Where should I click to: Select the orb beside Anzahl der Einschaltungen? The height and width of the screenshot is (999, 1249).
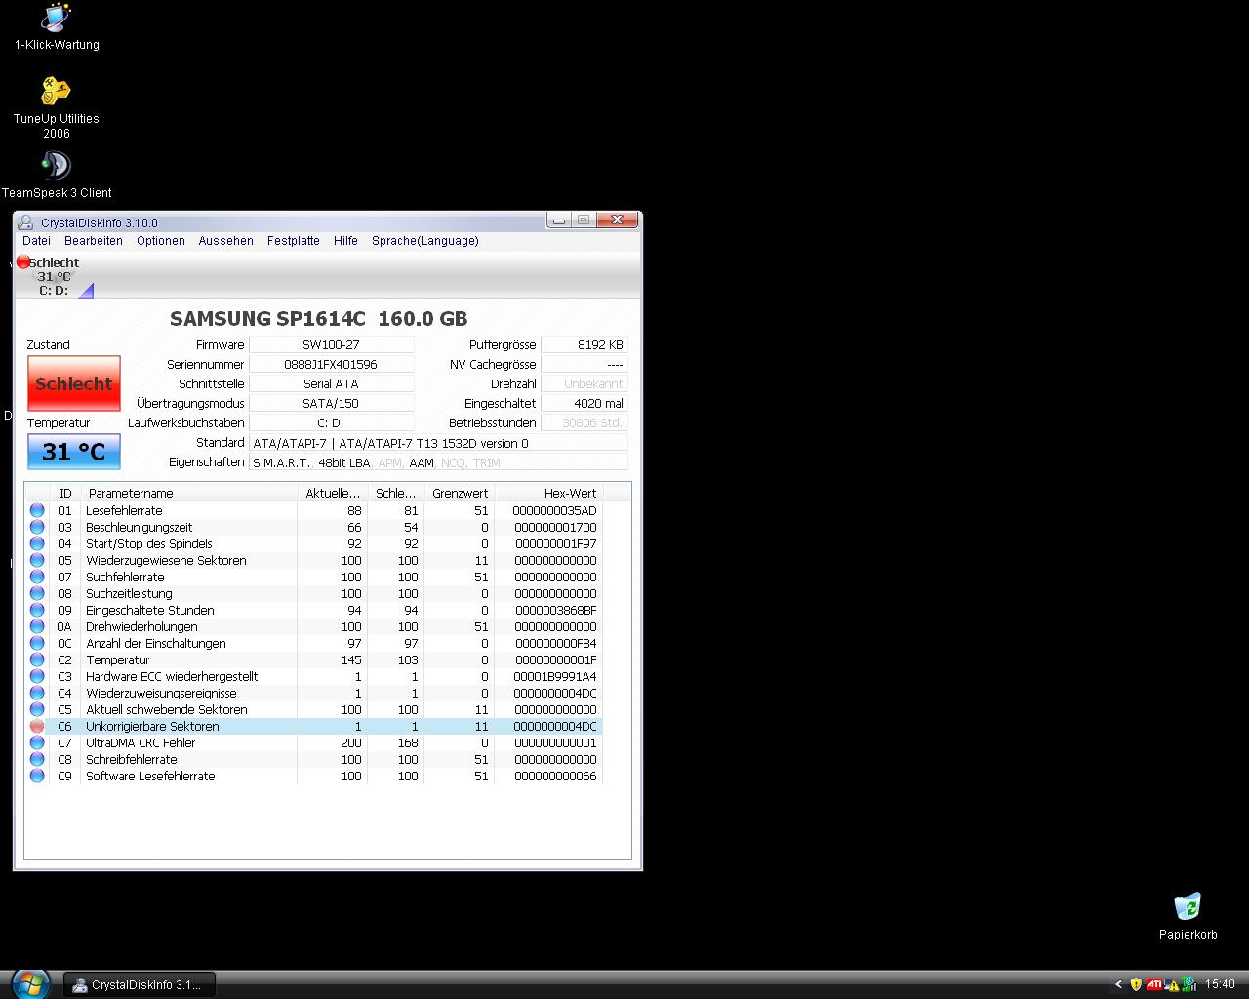[37, 643]
